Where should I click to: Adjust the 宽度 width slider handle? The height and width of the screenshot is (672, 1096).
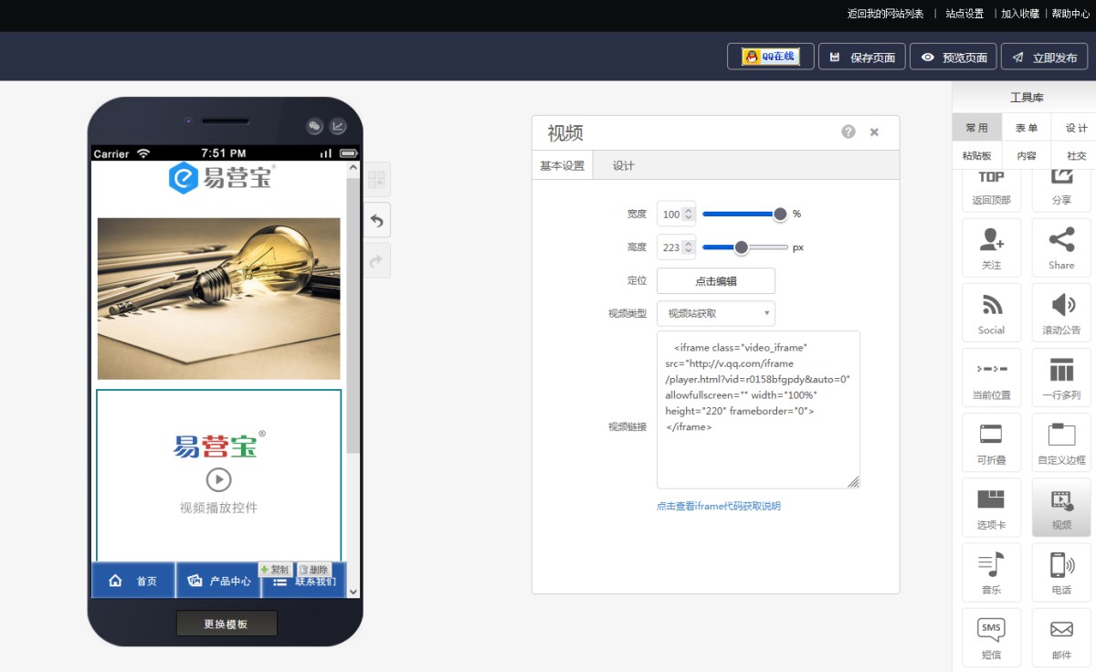780,214
